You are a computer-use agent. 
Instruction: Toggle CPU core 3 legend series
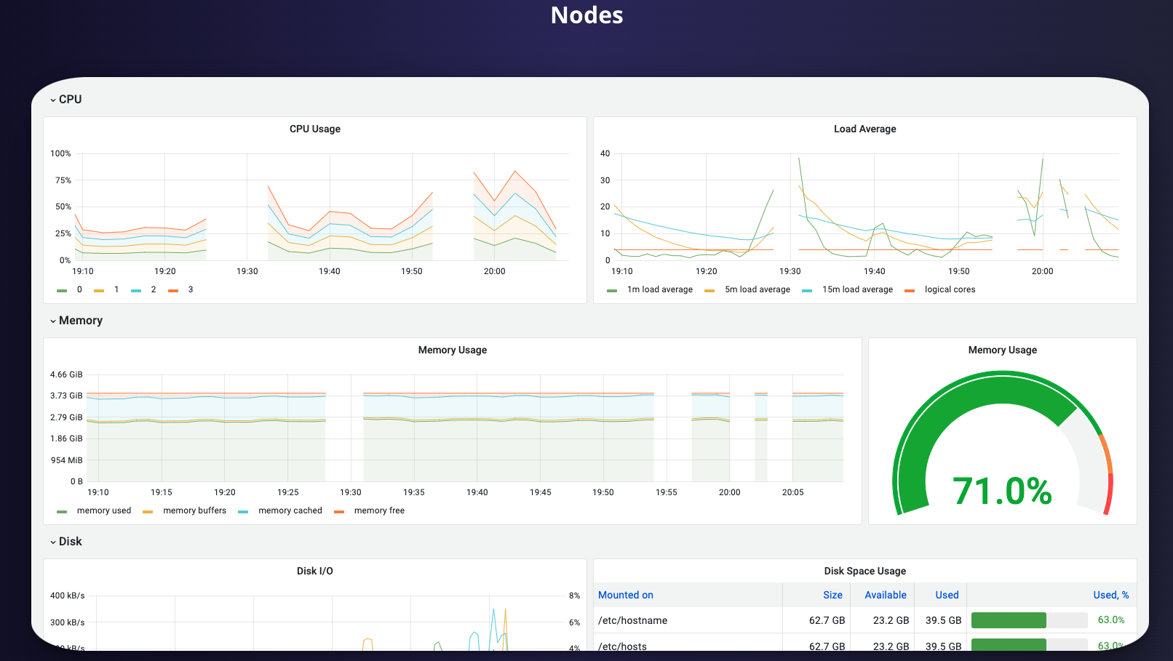[x=191, y=289]
